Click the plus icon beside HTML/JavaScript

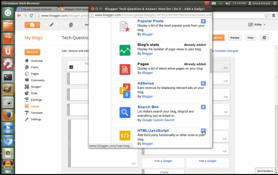[x=203, y=131]
